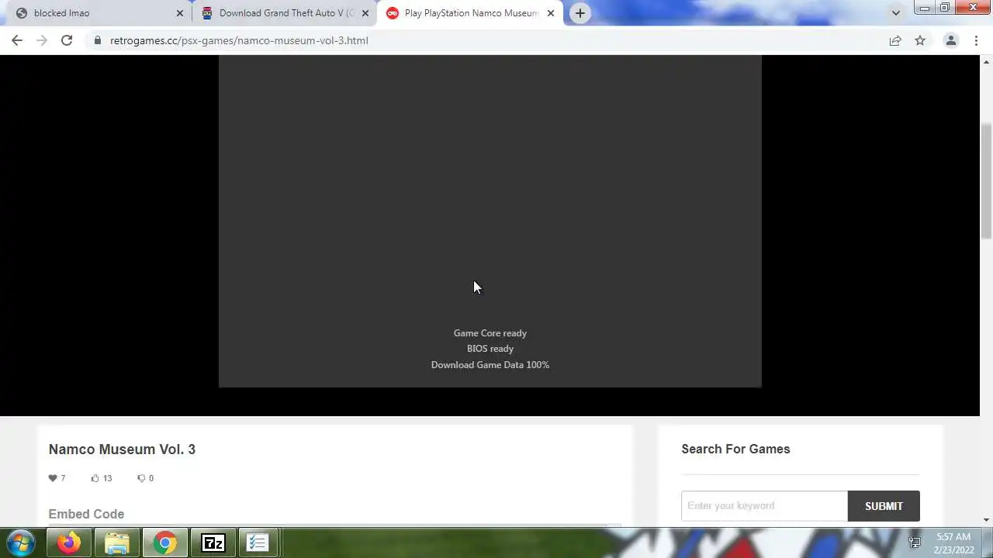Open a new tab with the plus button
This screenshot has height=558, width=993.
pyautogui.click(x=580, y=13)
